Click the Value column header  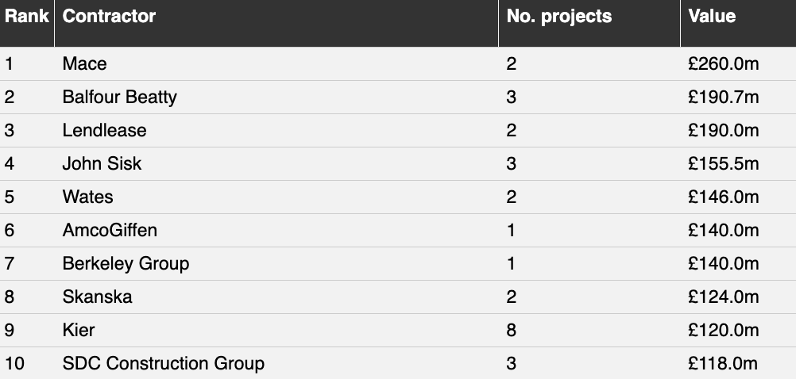[x=712, y=16]
